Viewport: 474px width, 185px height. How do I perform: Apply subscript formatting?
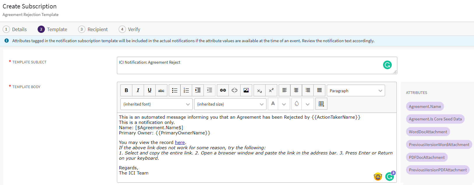click(x=259, y=90)
